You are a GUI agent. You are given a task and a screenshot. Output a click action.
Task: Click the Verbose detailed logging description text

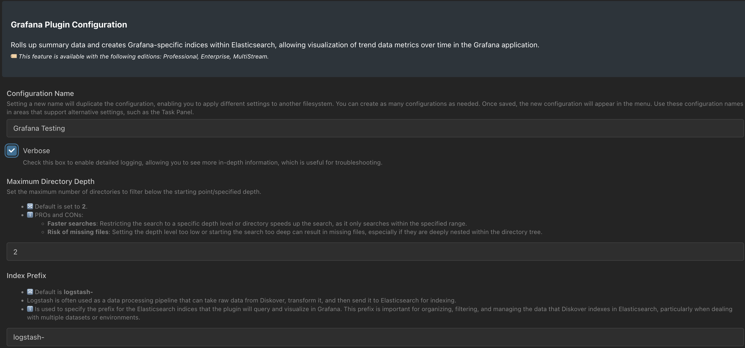203,163
